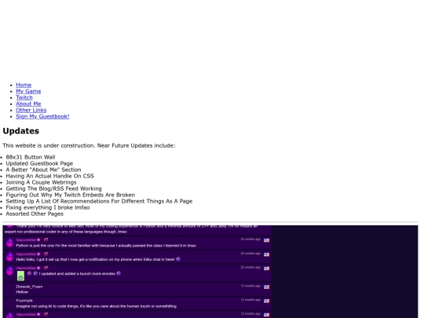Click the 'Hellow' message text
Image resolution: width=424 pixels, height=318 pixels.
point(22,292)
